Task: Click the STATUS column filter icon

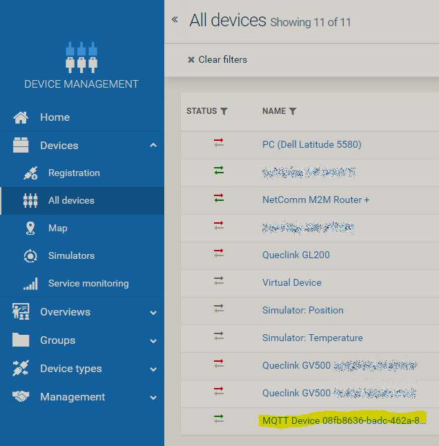Action: (224, 111)
